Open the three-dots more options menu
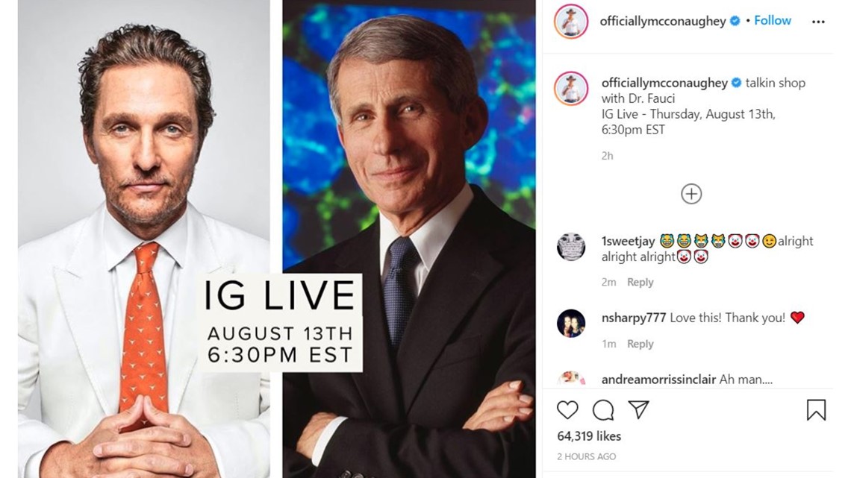 coord(818,22)
